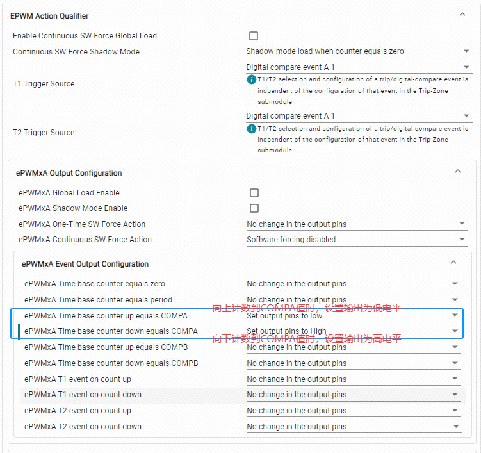The width and height of the screenshot is (481, 453).
Task: Collapse ePWMxA Event Output Configuration chevron
Action: 453,262
